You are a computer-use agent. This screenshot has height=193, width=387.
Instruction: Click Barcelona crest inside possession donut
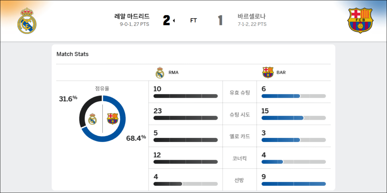click(x=113, y=119)
